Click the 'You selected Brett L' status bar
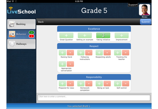 coord(79,106)
